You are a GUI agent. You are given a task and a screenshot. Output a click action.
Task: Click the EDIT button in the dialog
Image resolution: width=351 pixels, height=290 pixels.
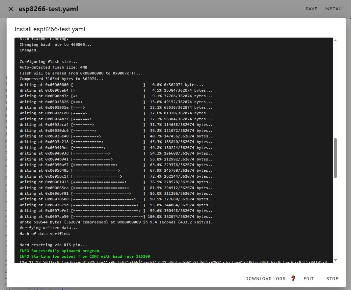point(309,278)
